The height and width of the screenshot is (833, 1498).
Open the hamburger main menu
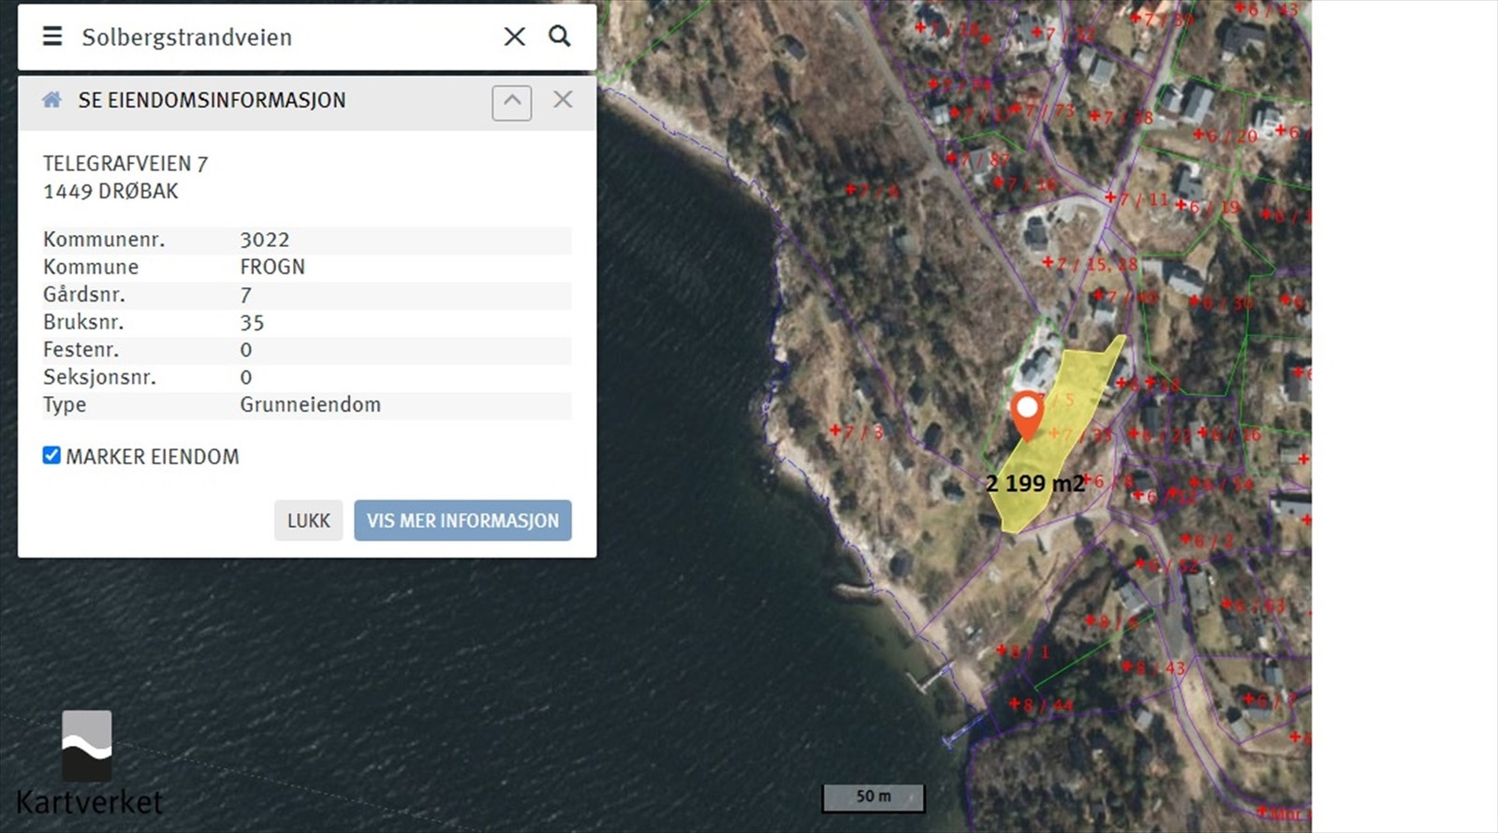click(52, 37)
